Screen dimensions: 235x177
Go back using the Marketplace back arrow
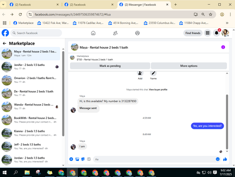[5, 43]
